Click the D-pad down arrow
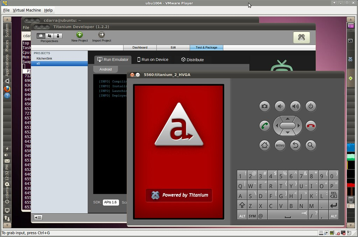The image size is (358, 237). [288, 133]
